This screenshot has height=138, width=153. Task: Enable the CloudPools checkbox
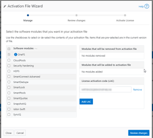[x=9, y=60]
